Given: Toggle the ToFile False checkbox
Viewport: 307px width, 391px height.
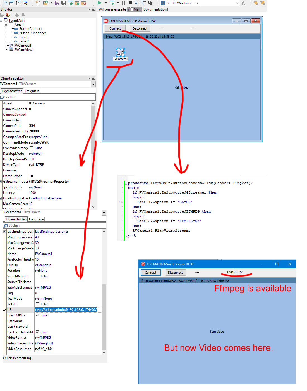Looking at the screenshot, I should pyautogui.click(x=37, y=304).
